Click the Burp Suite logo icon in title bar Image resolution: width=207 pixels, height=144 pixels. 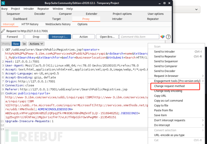click(3, 3)
